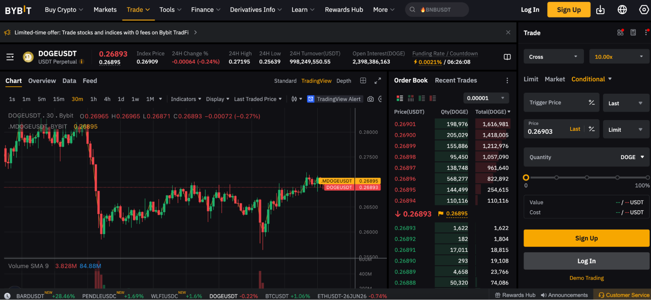
Task: Open Rewards Hub in top navigation
Action: tap(344, 10)
